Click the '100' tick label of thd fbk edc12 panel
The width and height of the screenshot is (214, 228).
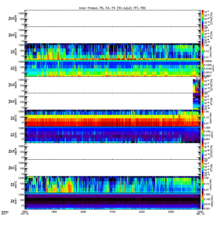pyautogui.click(x=22, y=117)
